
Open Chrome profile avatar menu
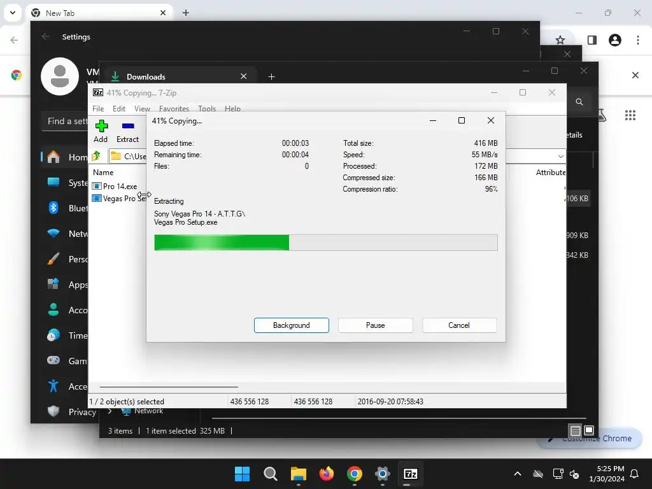615,40
